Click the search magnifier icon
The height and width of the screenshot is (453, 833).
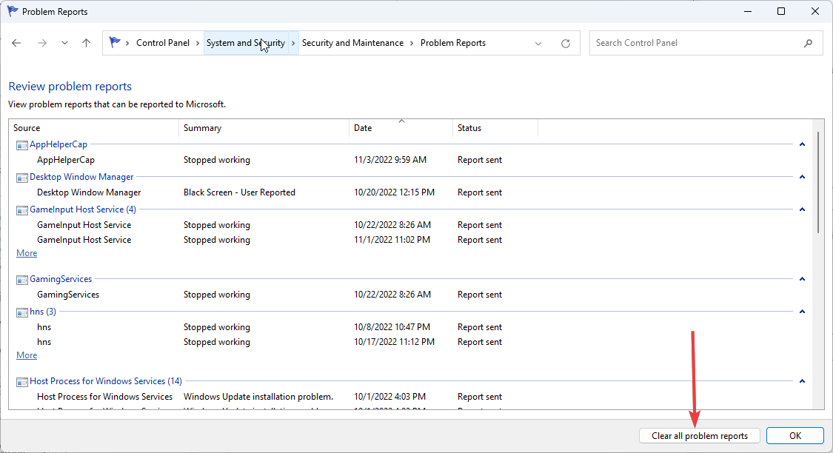click(x=808, y=43)
